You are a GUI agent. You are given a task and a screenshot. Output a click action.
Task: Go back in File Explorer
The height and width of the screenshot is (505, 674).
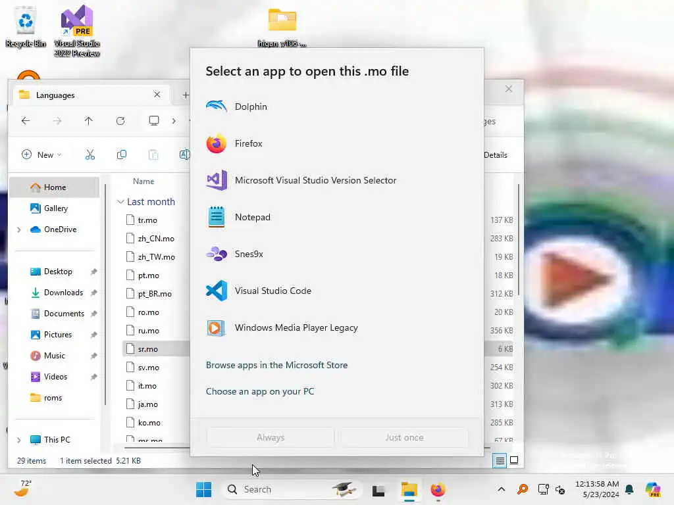click(26, 121)
